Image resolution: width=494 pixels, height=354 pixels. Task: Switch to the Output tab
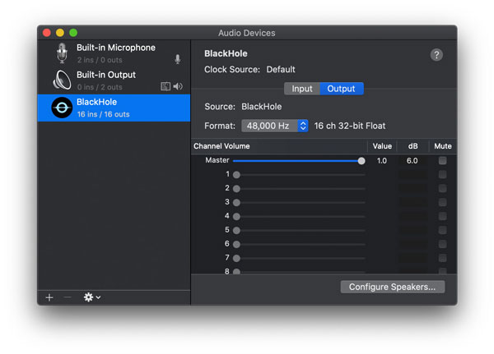(341, 89)
